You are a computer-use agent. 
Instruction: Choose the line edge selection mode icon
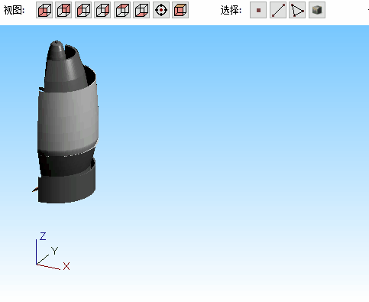click(278, 10)
